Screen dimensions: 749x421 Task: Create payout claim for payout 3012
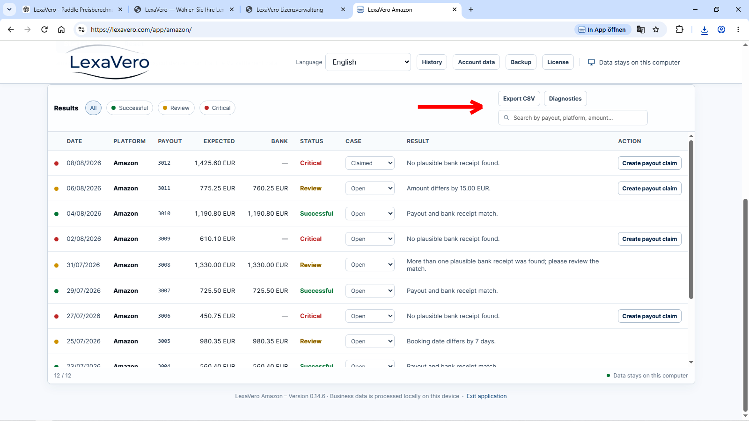tap(650, 163)
